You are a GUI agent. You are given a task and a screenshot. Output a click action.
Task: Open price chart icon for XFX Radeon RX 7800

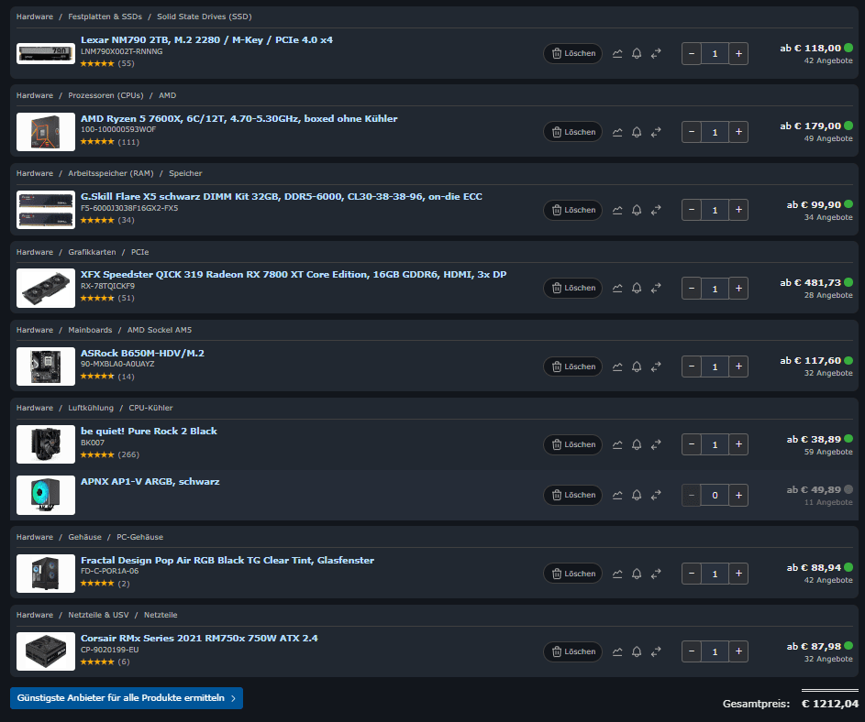tap(617, 289)
